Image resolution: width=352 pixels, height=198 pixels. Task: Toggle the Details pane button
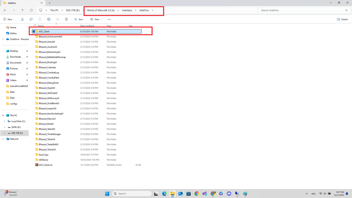click(x=342, y=19)
